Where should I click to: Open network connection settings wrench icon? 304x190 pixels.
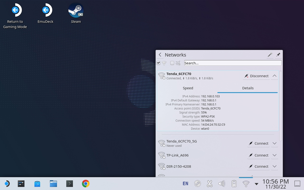pyautogui.click(x=270, y=55)
